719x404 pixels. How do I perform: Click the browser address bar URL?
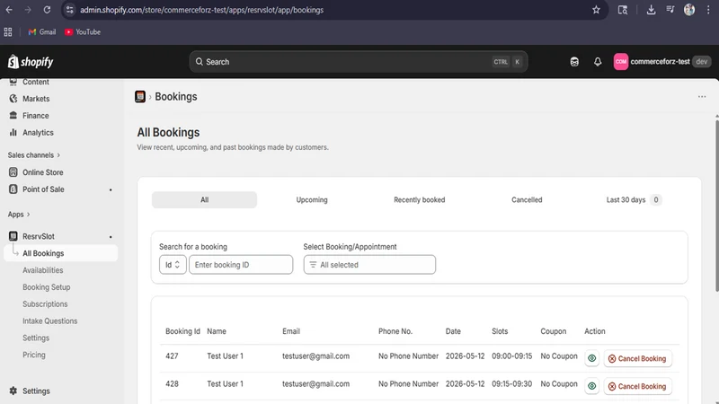[x=201, y=10]
